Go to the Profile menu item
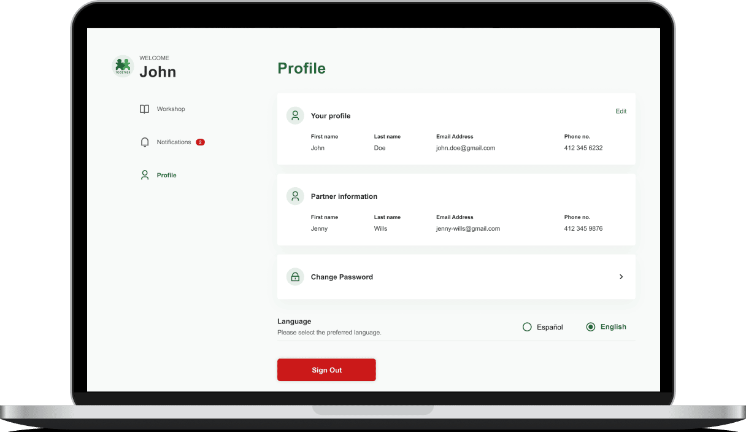The height and width of the screenshot is (432, 746). (x=166, y=175)
